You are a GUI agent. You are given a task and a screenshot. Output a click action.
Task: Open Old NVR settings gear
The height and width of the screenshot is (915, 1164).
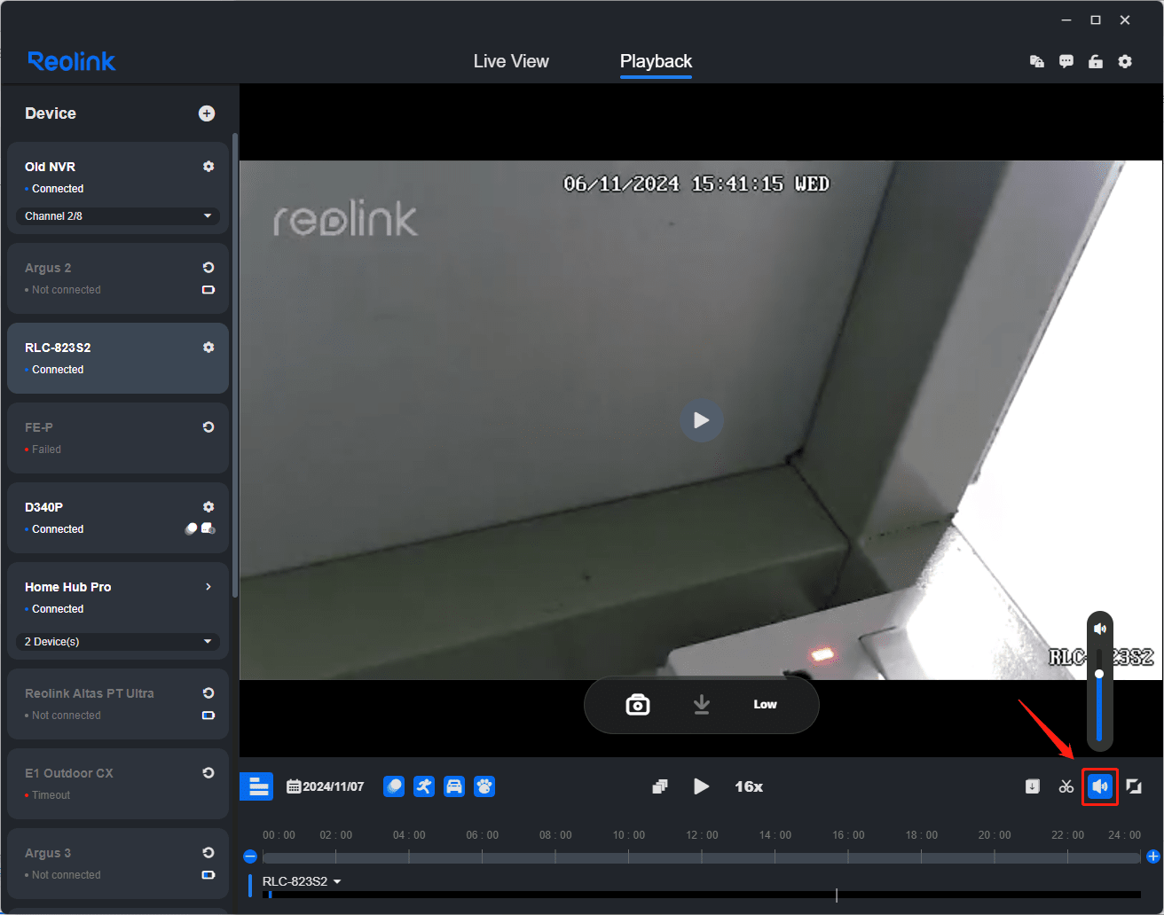tap(208, 166)
